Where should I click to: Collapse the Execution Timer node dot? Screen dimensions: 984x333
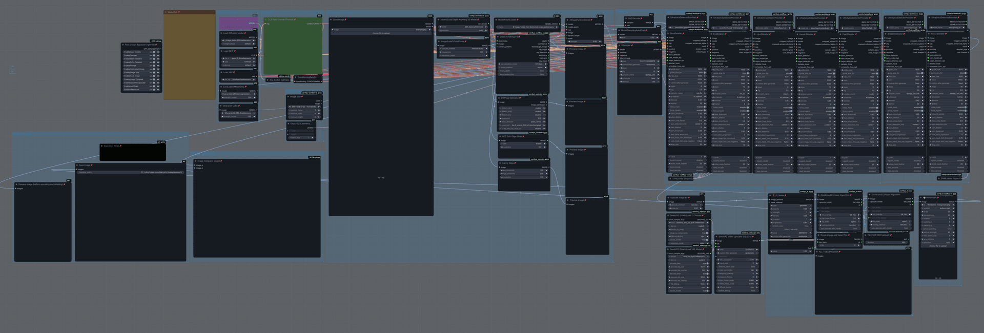(x=102, y=146)
